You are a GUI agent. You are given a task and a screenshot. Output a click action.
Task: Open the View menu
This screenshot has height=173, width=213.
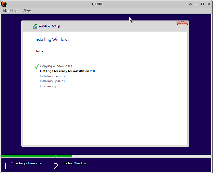pyautogui.click(x=26, y=11)
